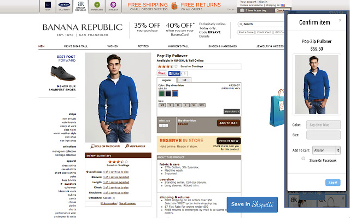
Task: Click the Size field in Confirm item
Action: pos(323,135)
